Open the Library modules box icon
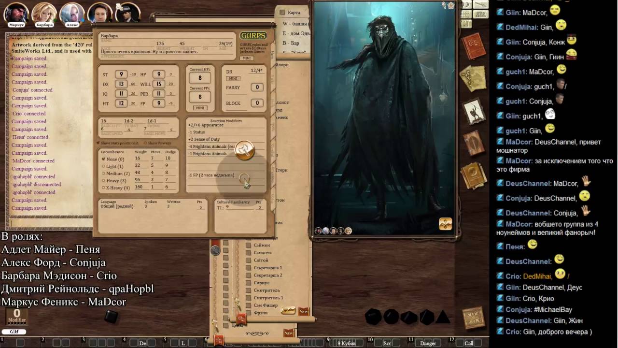 [473, 318]
